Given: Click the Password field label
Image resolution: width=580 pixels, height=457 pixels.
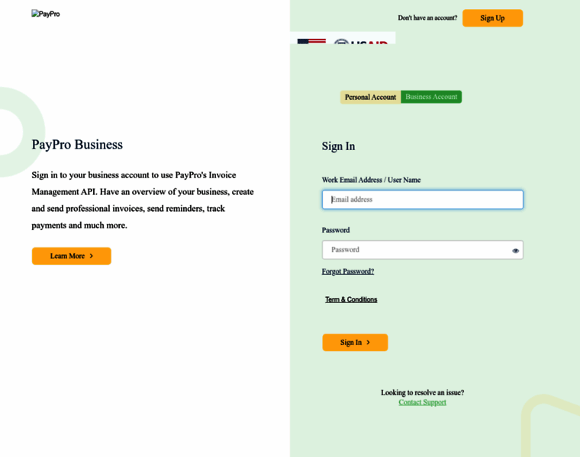Looking at the screenshot, I should pos(336,230).
